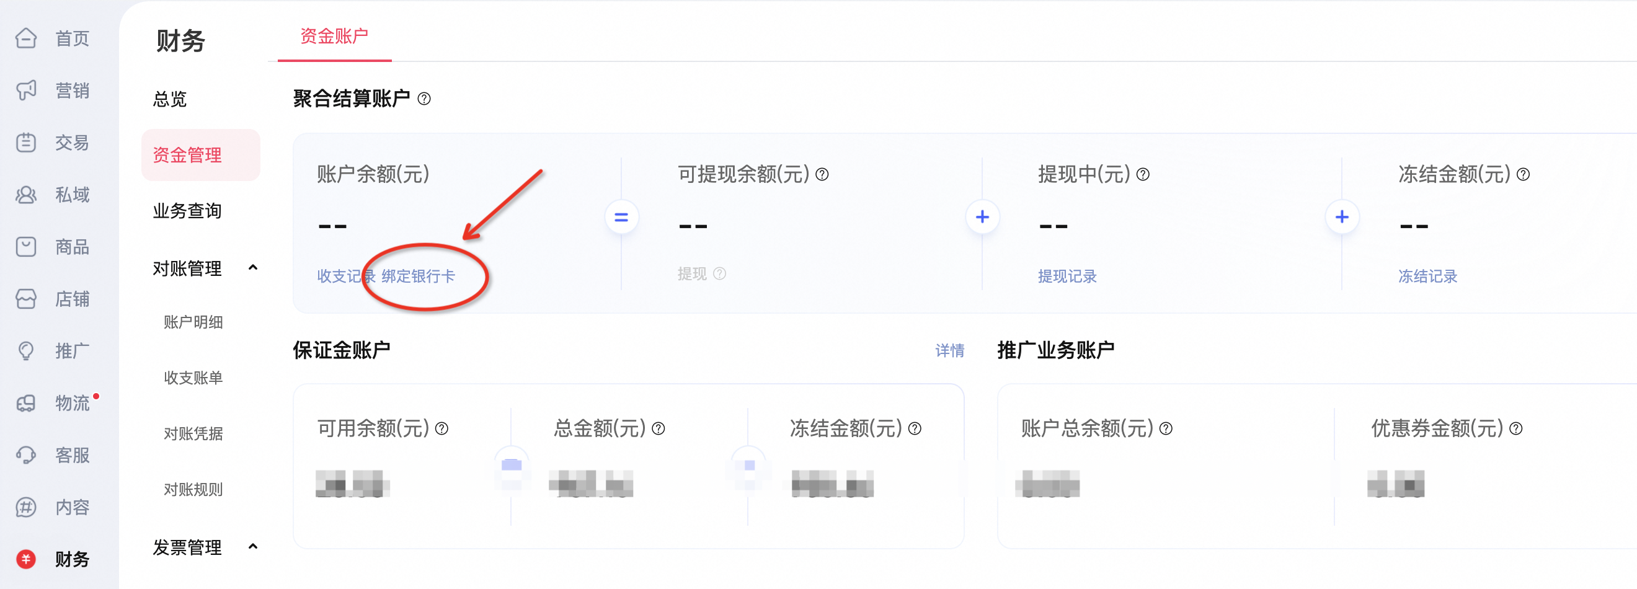Open 账户明细 submenu item

coord(193,323)
